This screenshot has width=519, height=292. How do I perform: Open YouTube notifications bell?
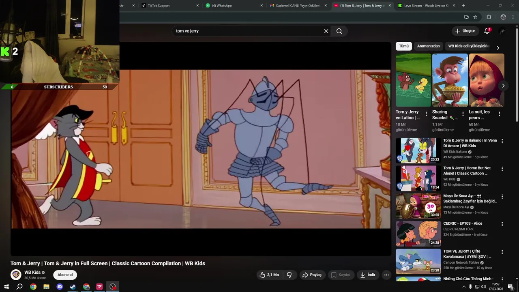[487, 31]
